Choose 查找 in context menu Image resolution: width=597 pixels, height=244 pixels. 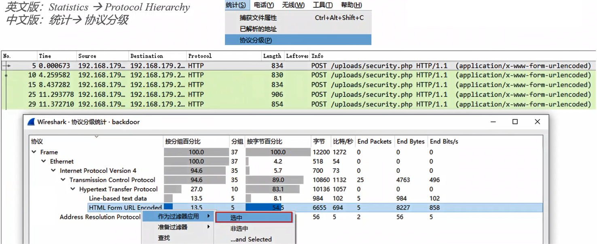(x=178, y=238)
